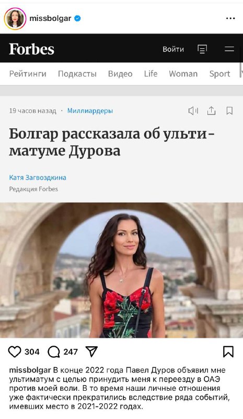
Task: Save post with Instagram bookmark icon
Action: (x=228, y=351)
